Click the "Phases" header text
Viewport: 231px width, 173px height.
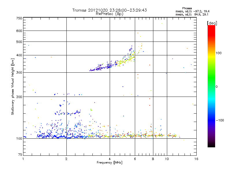tap(187, 8)
